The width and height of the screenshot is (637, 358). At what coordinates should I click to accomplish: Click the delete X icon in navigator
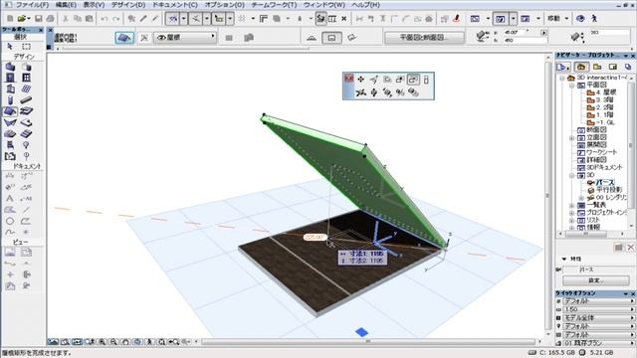630,248
